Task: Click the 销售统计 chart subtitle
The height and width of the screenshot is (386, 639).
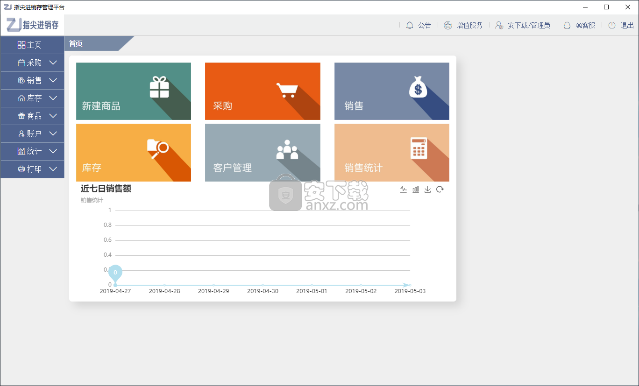Action: pos(92,200)
